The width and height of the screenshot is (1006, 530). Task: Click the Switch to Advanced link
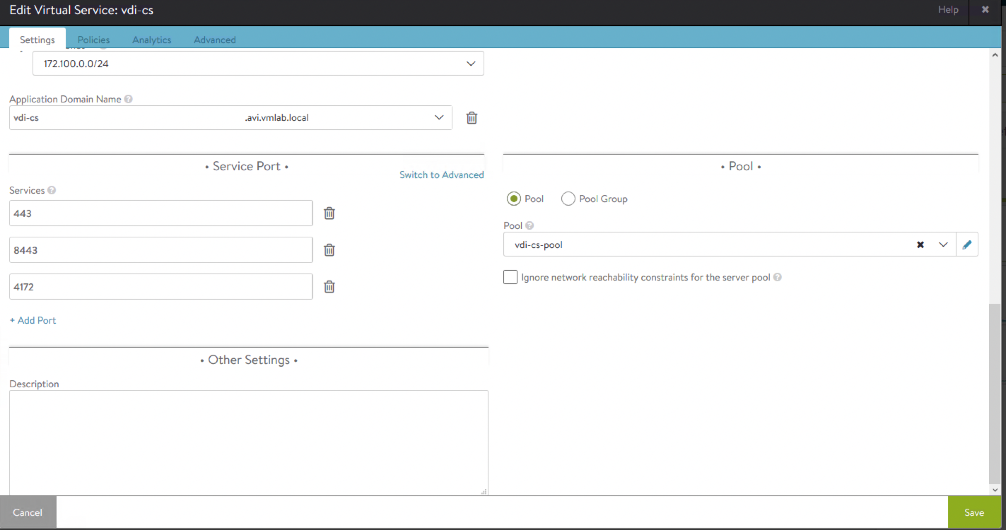[441, 175]
